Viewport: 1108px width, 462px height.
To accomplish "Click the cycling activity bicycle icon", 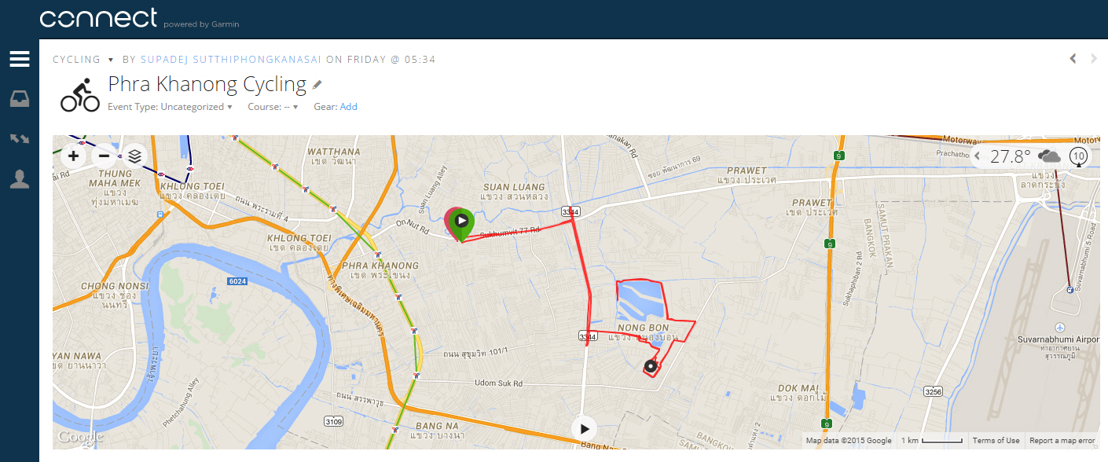I will point(80,94).
